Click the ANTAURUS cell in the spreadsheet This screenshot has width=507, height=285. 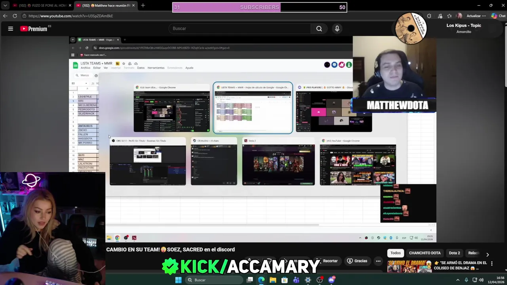[87, 126]
